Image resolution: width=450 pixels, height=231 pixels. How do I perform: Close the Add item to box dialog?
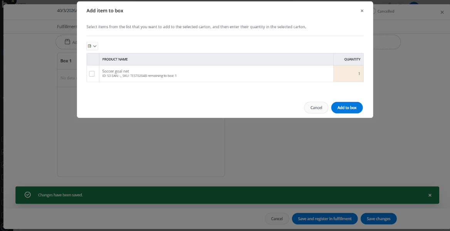point(362,11)
